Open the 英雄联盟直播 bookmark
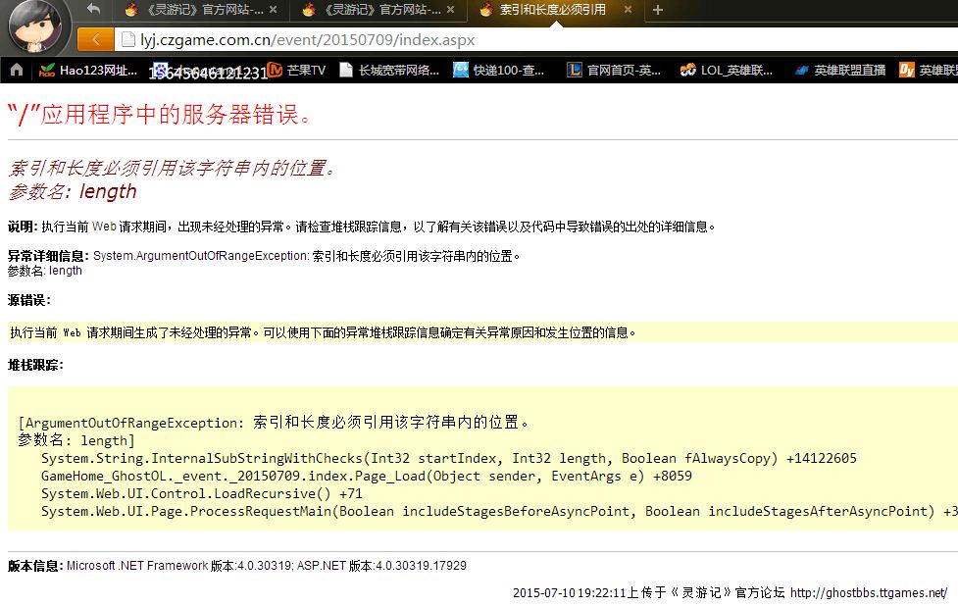This screenshot has width=958, height=607. tap(839, 70)
